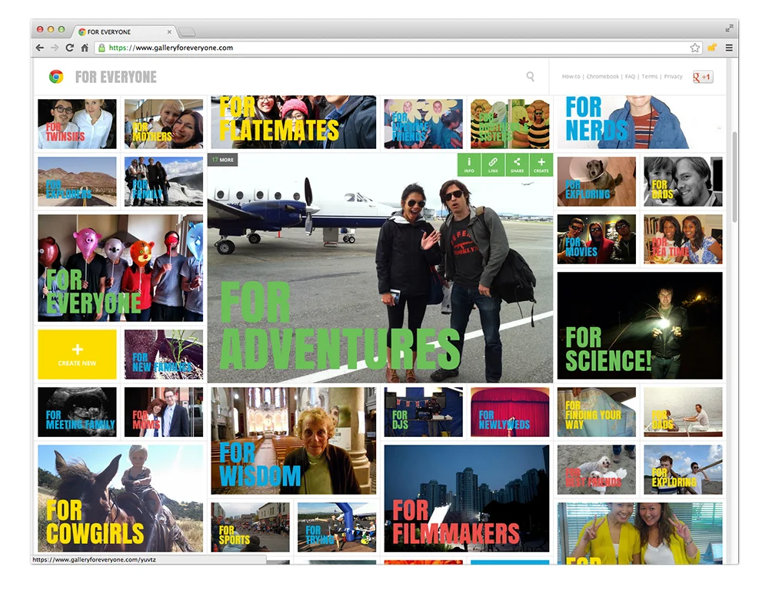Open the For Cowgirls photo

click(120, 498)
